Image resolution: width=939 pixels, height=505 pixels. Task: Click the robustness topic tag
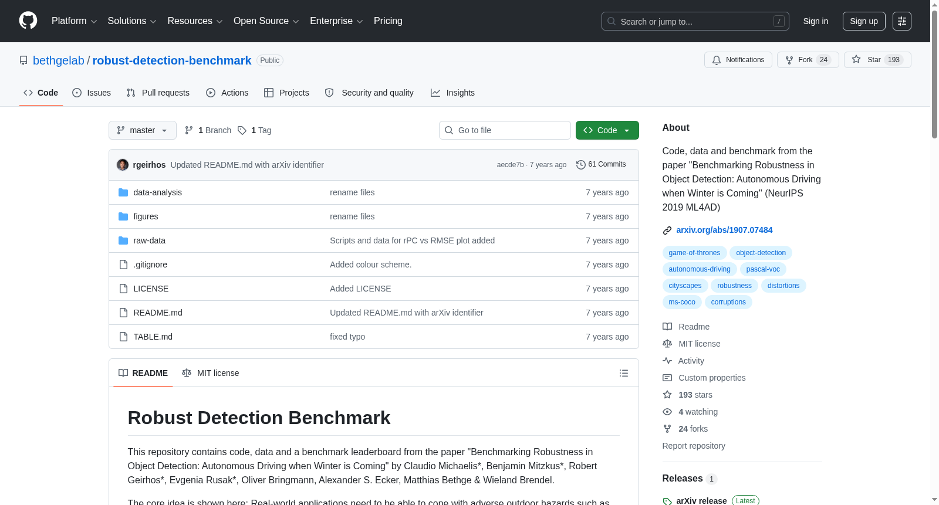[x=734, y=286]
